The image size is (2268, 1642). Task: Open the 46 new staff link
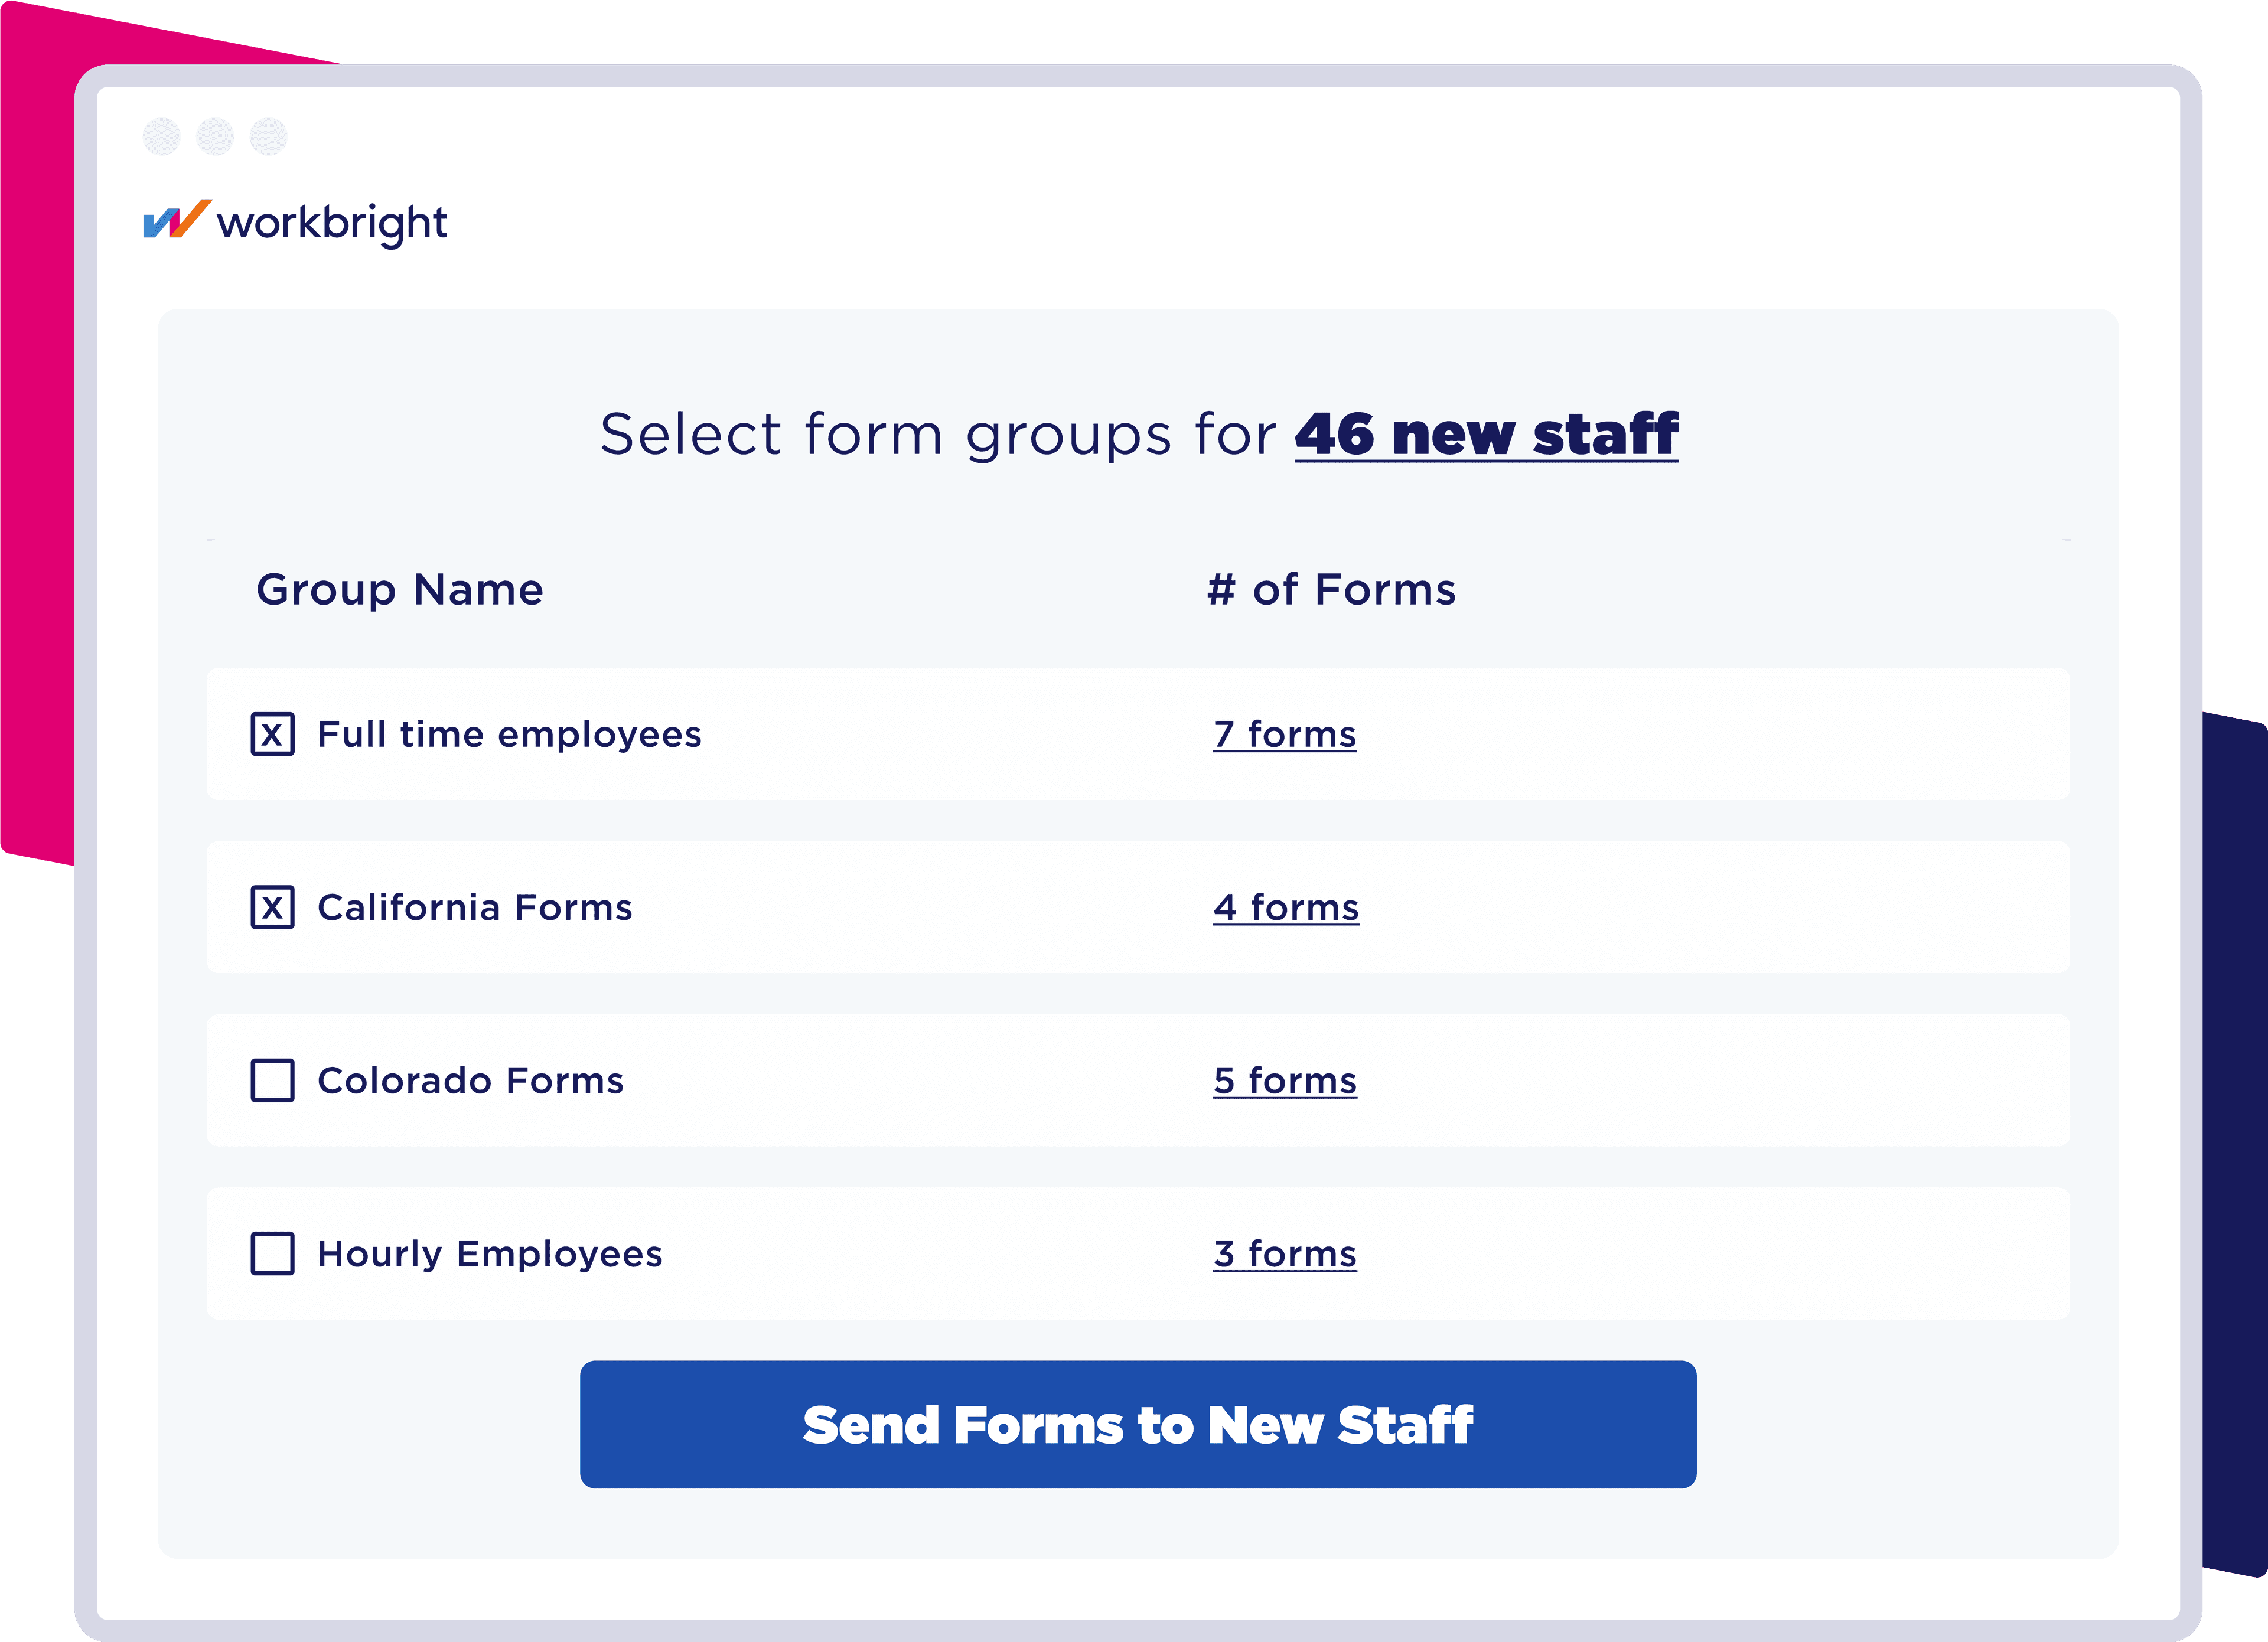1485,435
